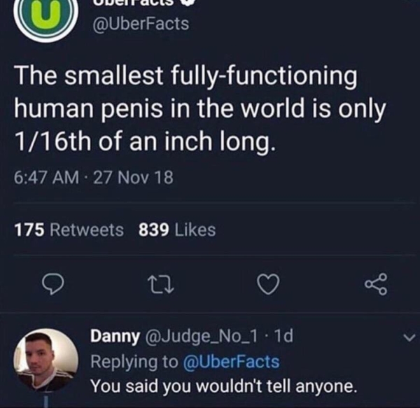Open Danny's display name link
Screen dimensions: 420x408
tap(115, 337)
